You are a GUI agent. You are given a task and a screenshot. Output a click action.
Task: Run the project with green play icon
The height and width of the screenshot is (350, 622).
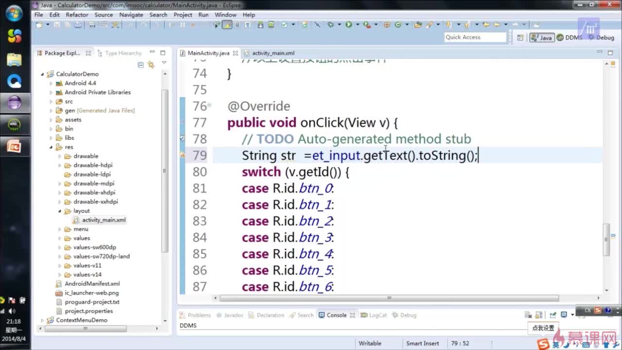348,25
